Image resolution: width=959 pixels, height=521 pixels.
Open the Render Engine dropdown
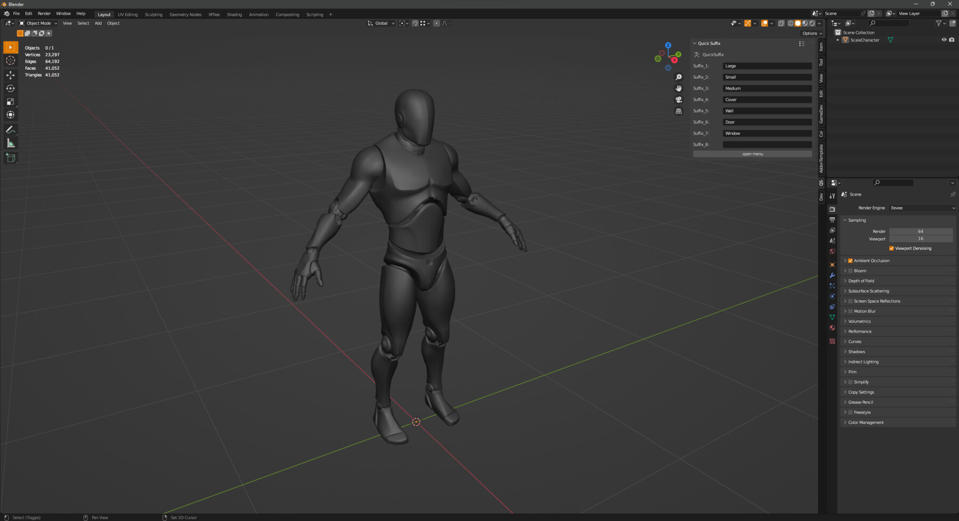click(922, 208)
